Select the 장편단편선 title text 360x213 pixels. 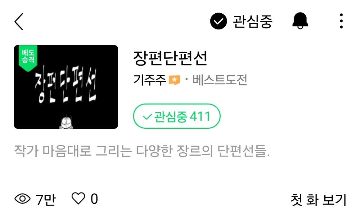coord(170,58)
